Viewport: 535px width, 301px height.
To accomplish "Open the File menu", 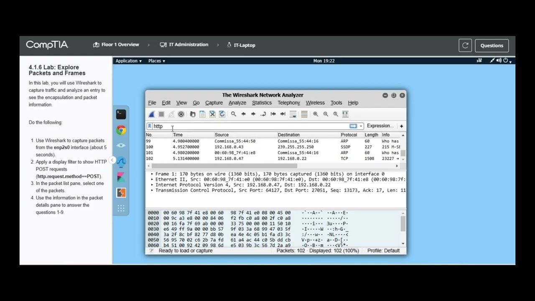I will (152, 103).
